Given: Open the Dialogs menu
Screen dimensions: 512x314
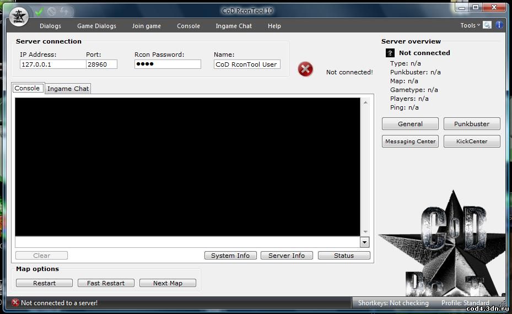Looking at the screenshot, I should (x=50, y=26).
